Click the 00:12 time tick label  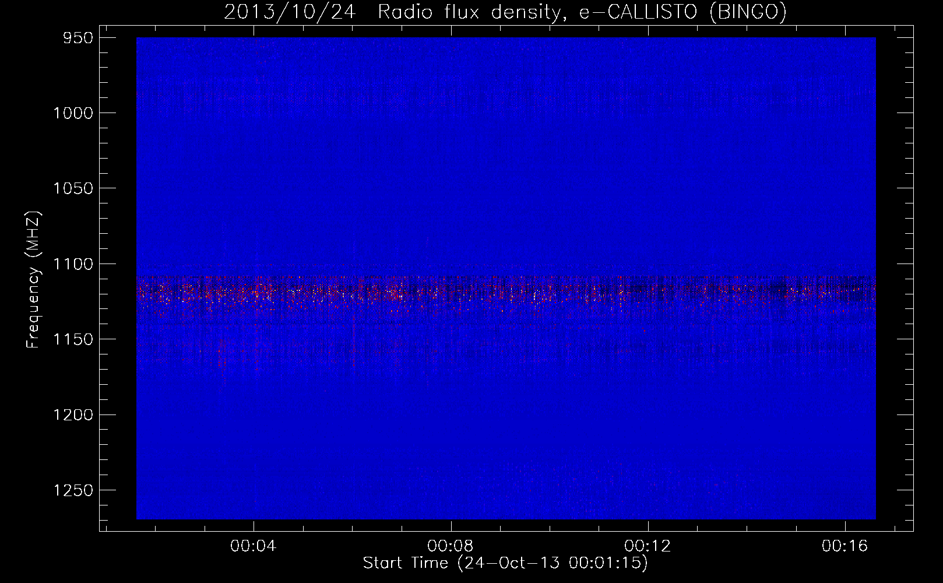tap(648, 546)
